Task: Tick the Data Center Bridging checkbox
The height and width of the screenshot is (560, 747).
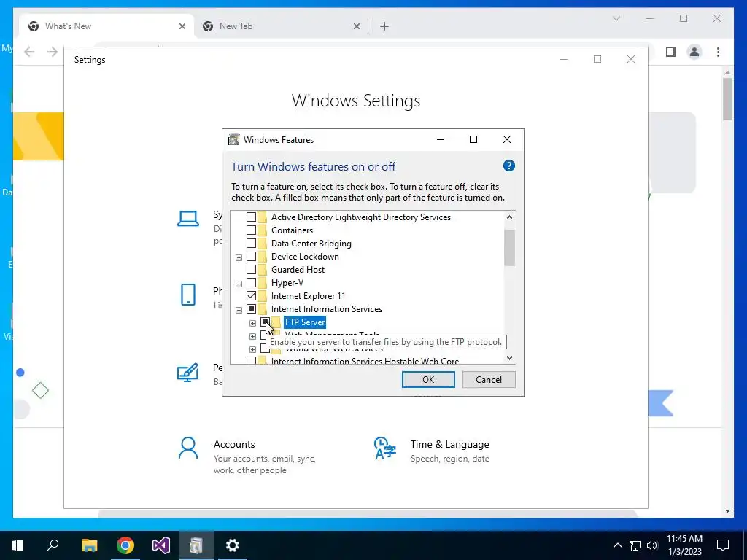Action: click(251, 244)
